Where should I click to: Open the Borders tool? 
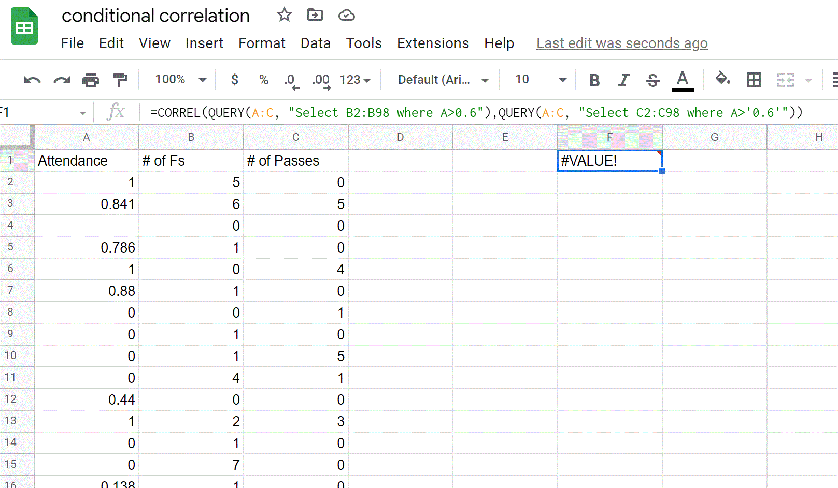click(754, 80)
